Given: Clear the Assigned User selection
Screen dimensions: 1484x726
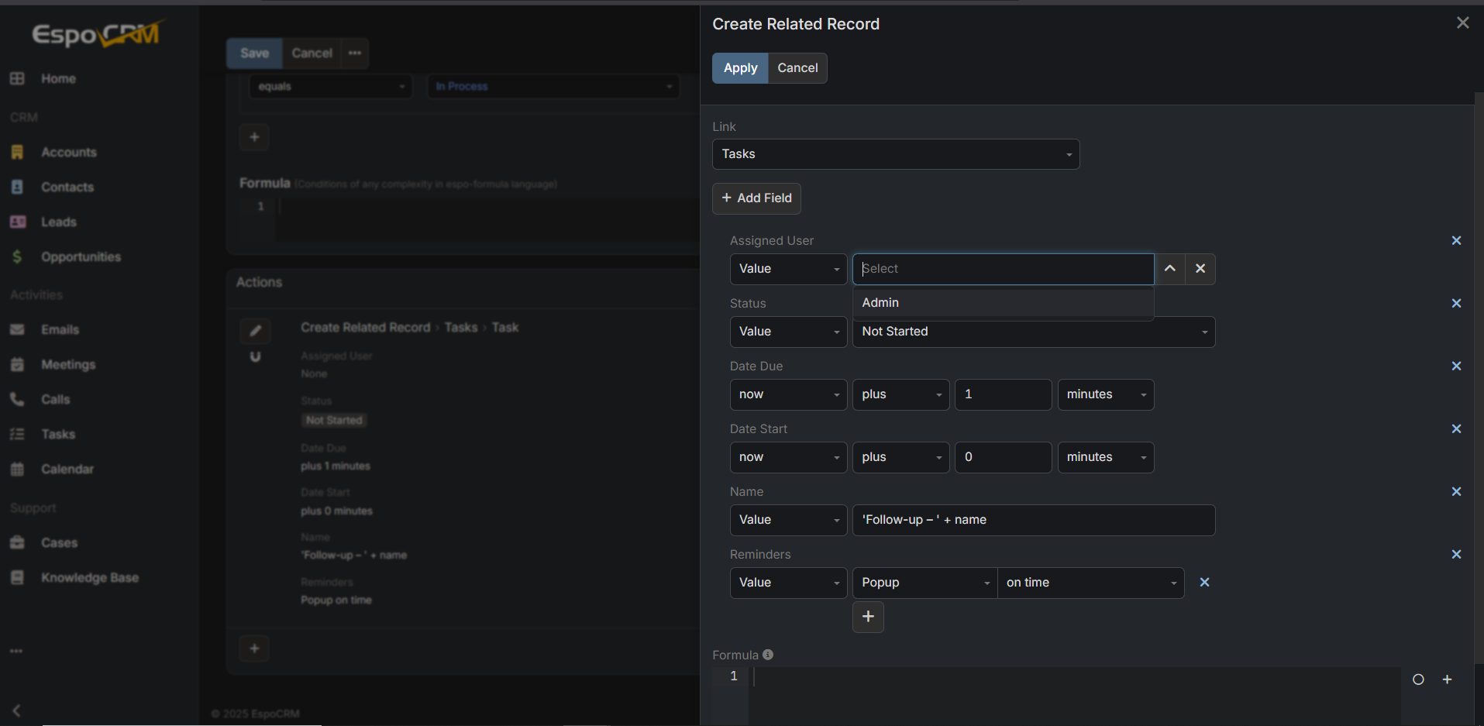Looking at the screenshot, I should (1200, 269).
